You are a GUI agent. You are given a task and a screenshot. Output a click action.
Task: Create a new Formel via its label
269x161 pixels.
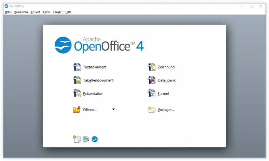click(x=163, y=93)
